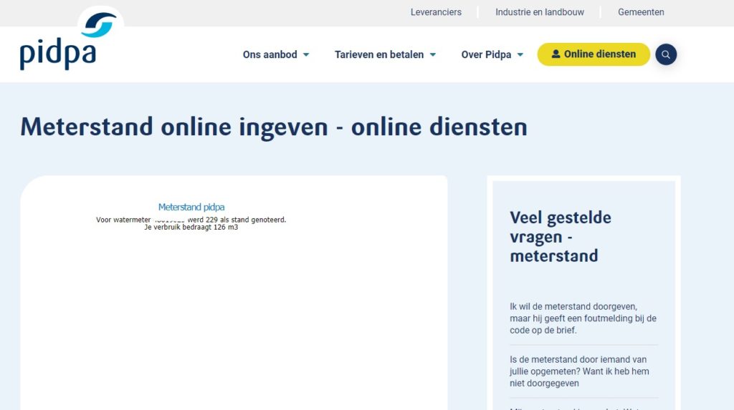Click the Online diensten button
Viewport: 734px width, 410px height.
594,54
